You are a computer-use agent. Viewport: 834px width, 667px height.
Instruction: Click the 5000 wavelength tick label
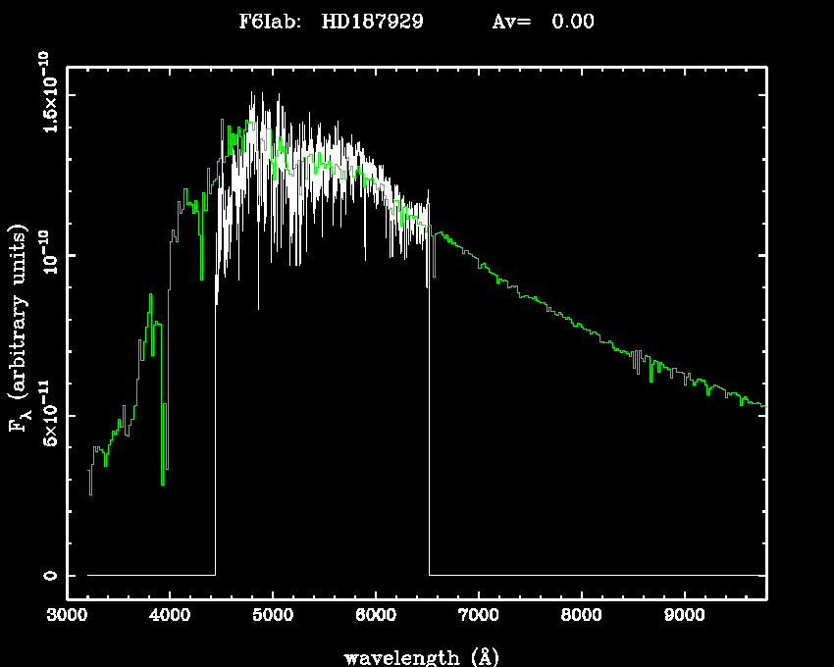tap(273, 617)
